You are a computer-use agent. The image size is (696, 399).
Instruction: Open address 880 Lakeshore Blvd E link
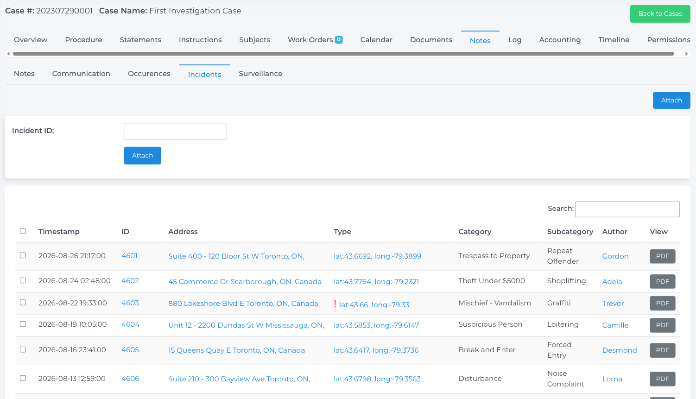243,304
